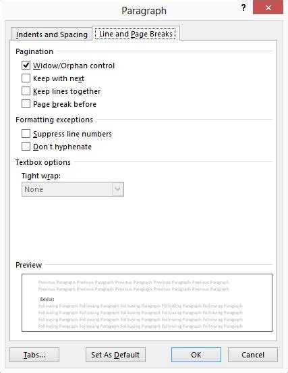Viewport: 288px width, 373px height.
Task: Click Set As Default button
Action: click(x=115, y=355)
